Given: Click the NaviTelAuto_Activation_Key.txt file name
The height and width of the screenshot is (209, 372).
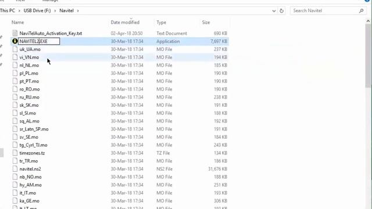Looking at the screenshot, I should tap(51, 33).
